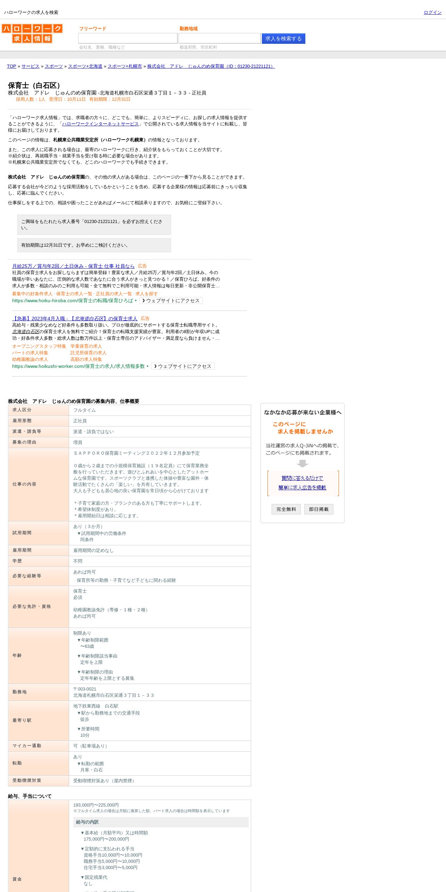
Task: Click ウェブサイトにアクセス button for hoikushi-worker ad
Action: pos(183,366)
